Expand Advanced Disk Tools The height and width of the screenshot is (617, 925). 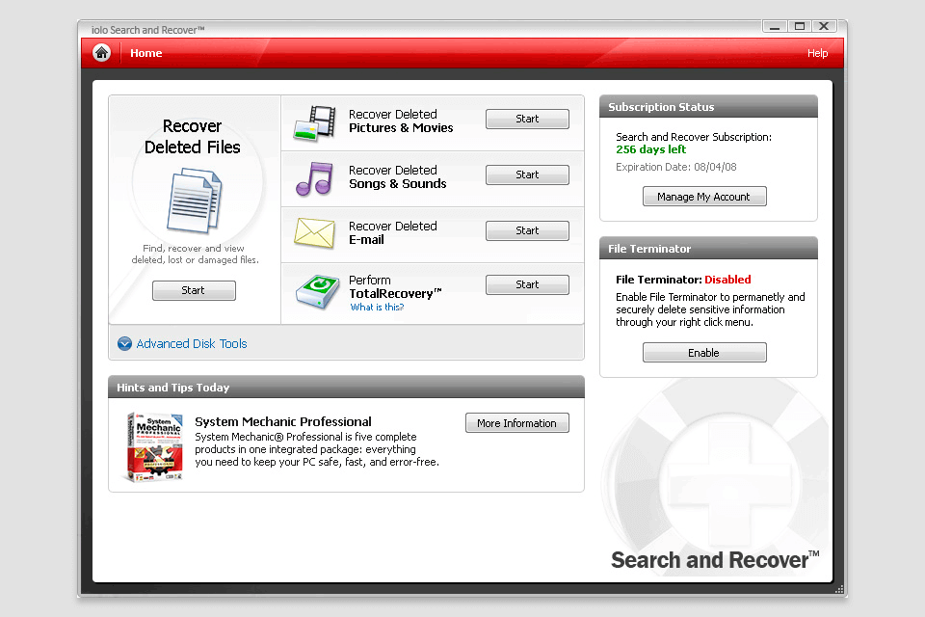[x=192, y=343]
